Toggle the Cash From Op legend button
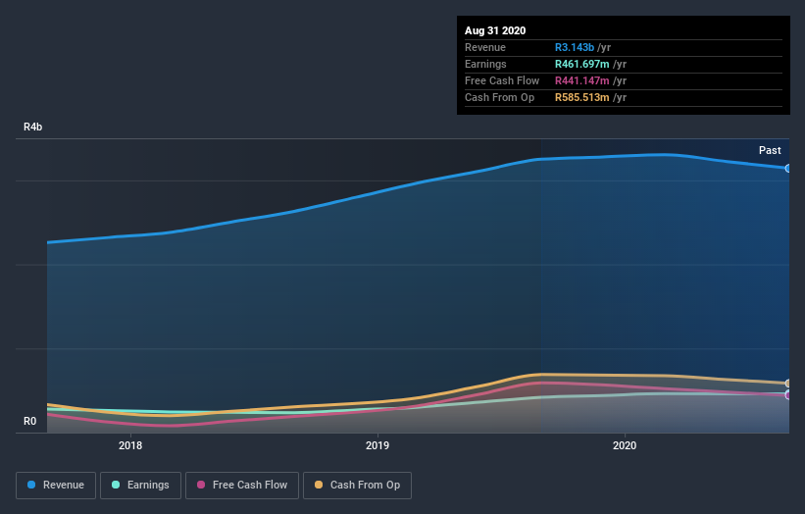Image resolution: width=805 pixels, height=514 pixels. point(357,486)
